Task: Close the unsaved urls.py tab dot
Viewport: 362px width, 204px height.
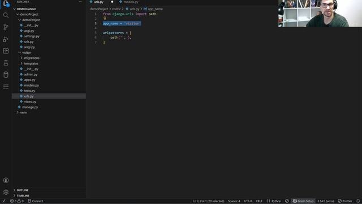Action: [x=112, y=2]
